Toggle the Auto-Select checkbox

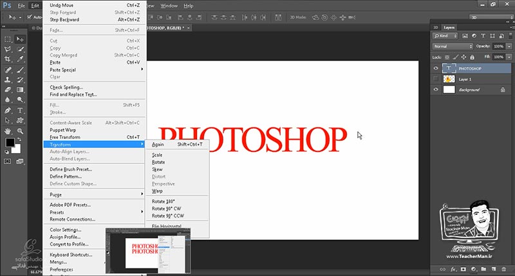click(30, 17)
